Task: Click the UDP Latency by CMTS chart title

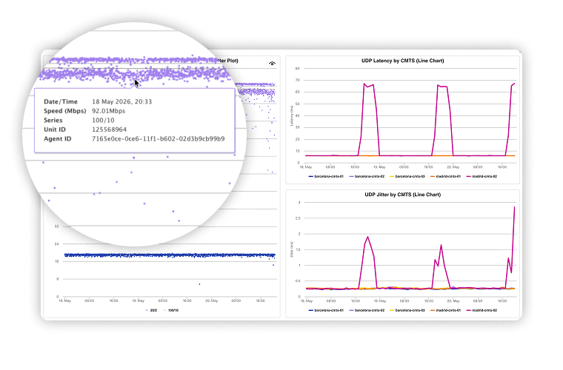Action: (x=402, y=61)
